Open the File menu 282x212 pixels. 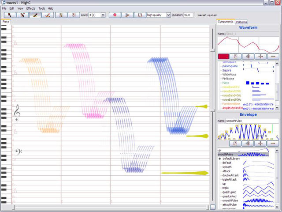click(x=4, y=8)
